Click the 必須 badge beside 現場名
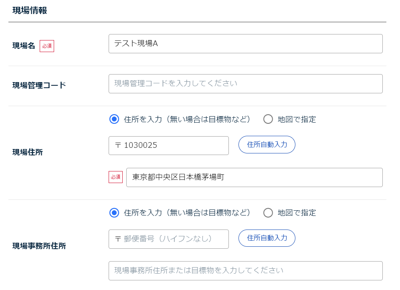 click(46, 46)
